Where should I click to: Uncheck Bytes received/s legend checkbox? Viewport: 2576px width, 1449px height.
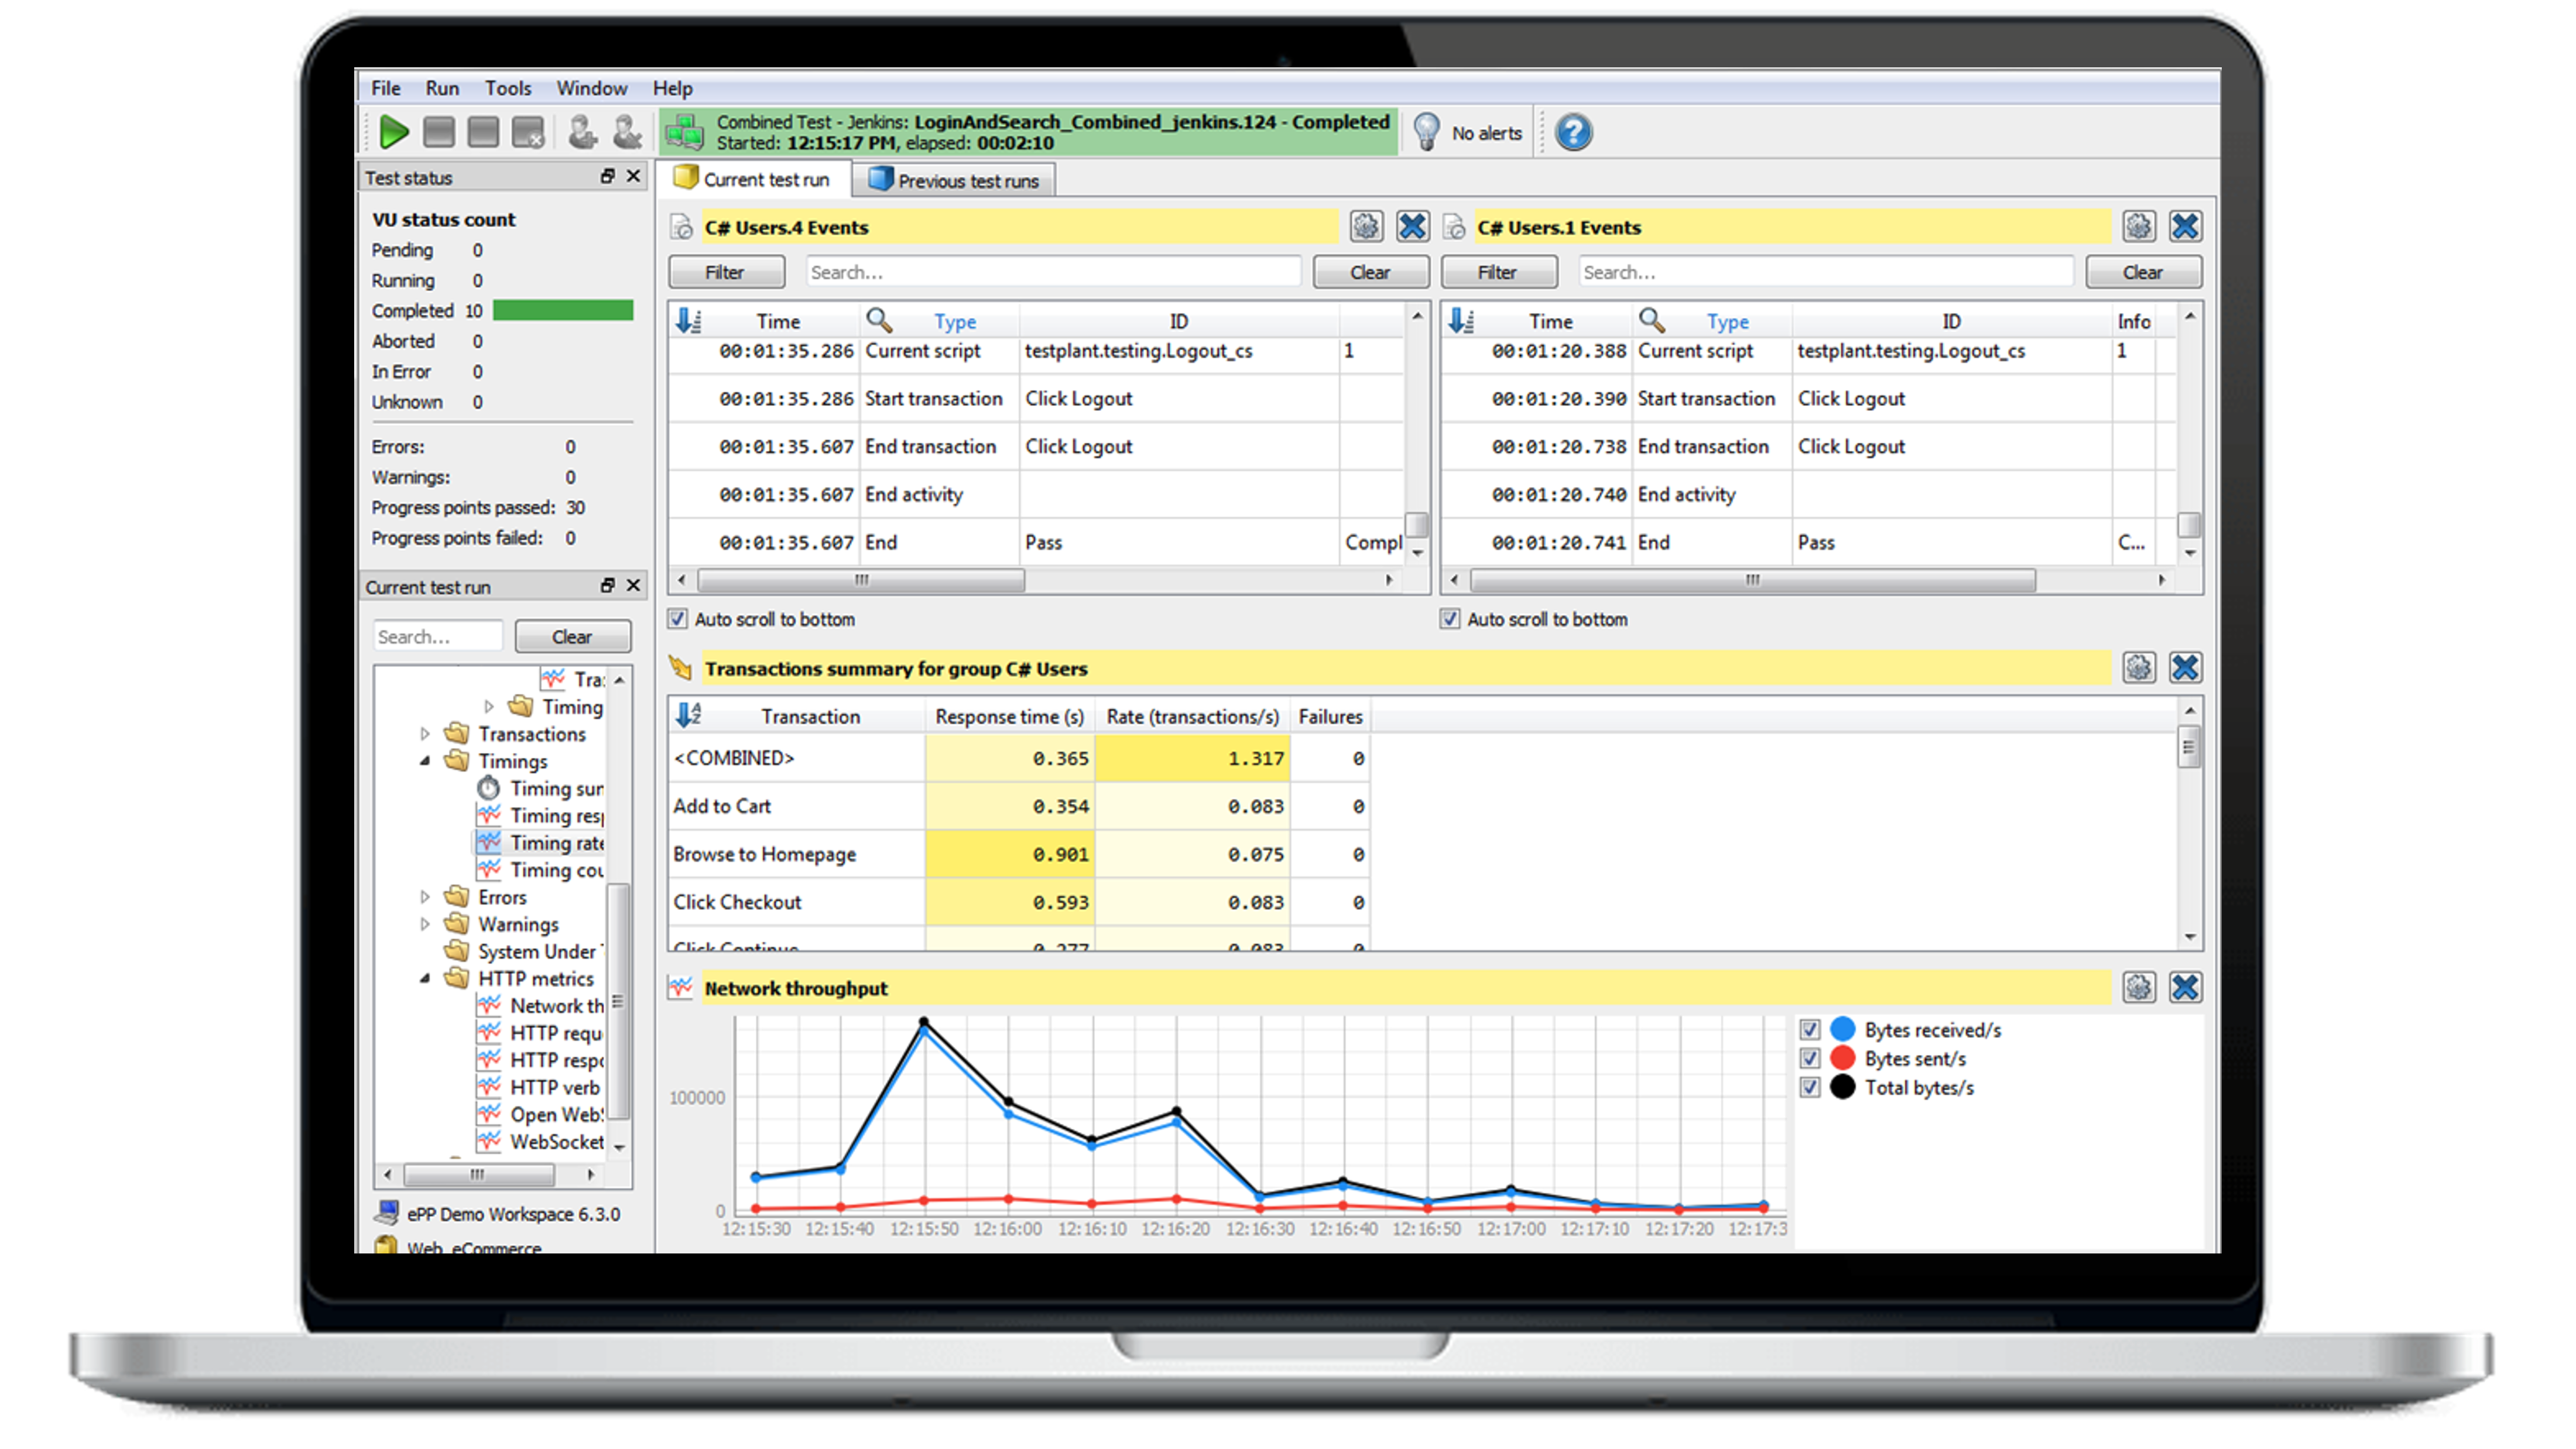(1809, 1030)
